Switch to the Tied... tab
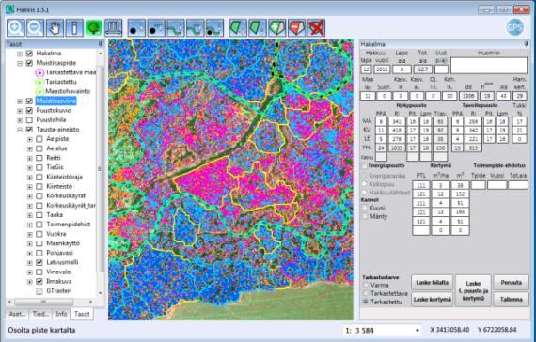Screen dimensions: 536x342 (x=40, y=314)
